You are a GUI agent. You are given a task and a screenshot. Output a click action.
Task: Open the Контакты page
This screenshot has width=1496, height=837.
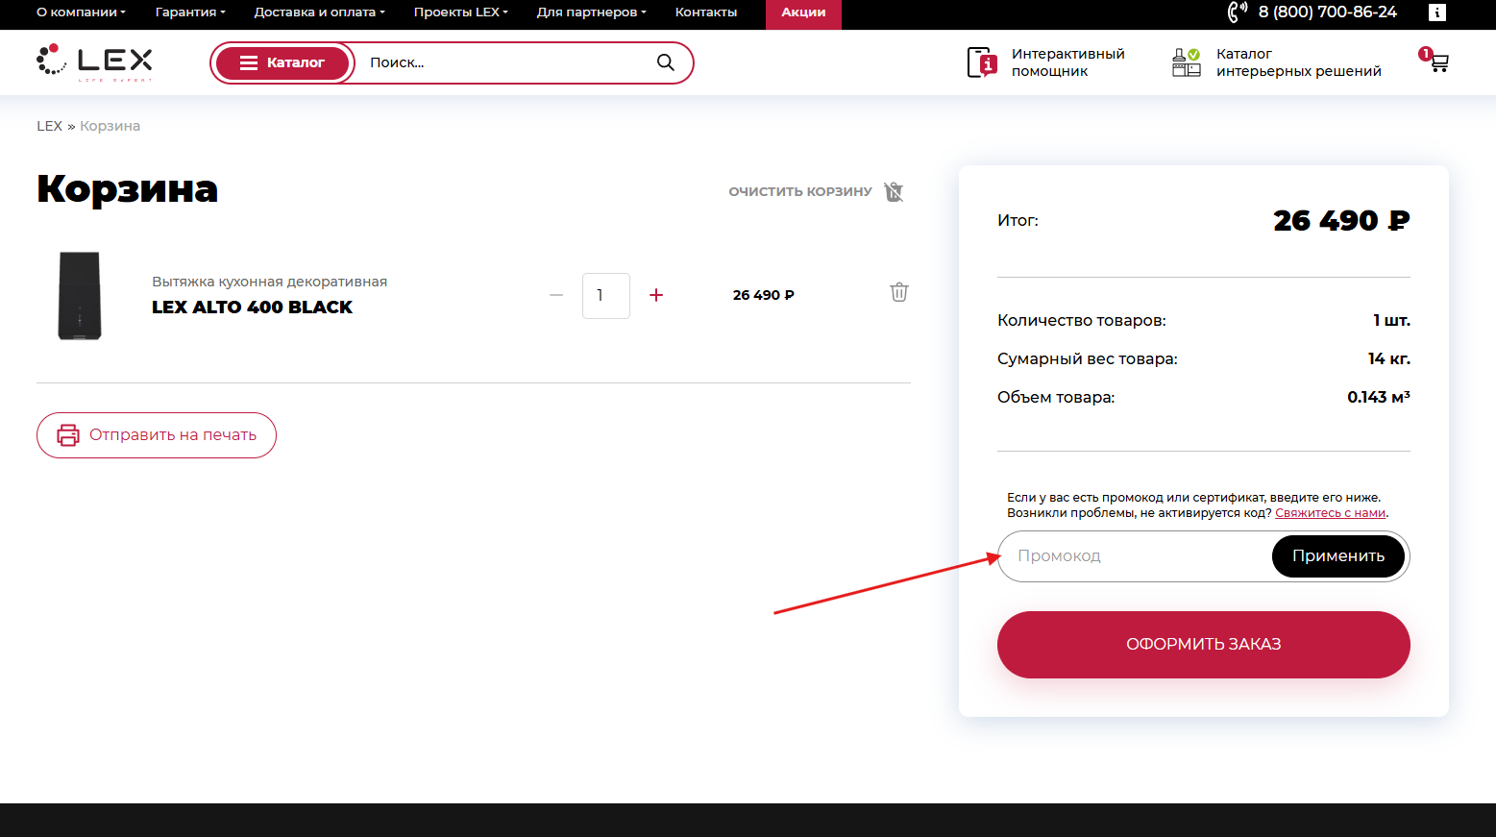706,12
